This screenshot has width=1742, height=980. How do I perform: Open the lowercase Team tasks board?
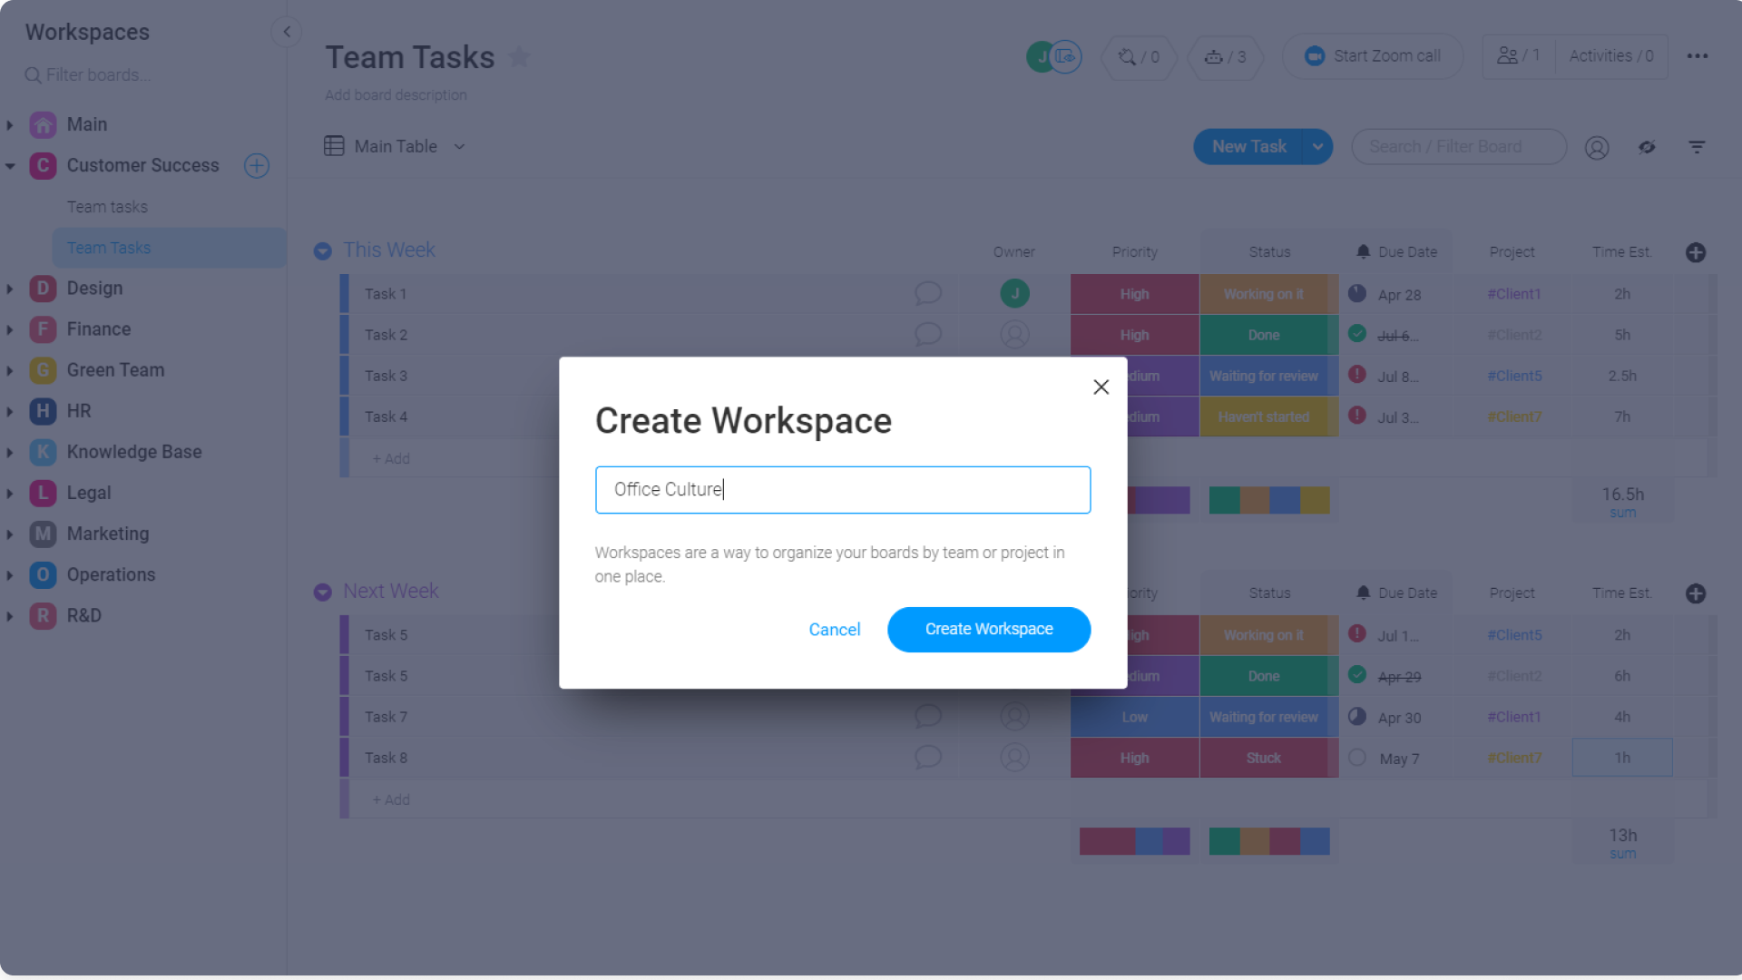(107, 207)
